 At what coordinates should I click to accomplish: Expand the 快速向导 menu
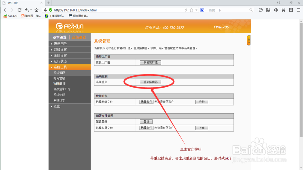point(70,43)
